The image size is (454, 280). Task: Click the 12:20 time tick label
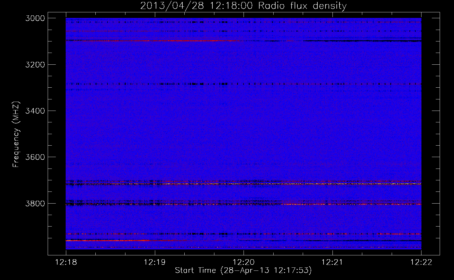(x=244, y=262)
